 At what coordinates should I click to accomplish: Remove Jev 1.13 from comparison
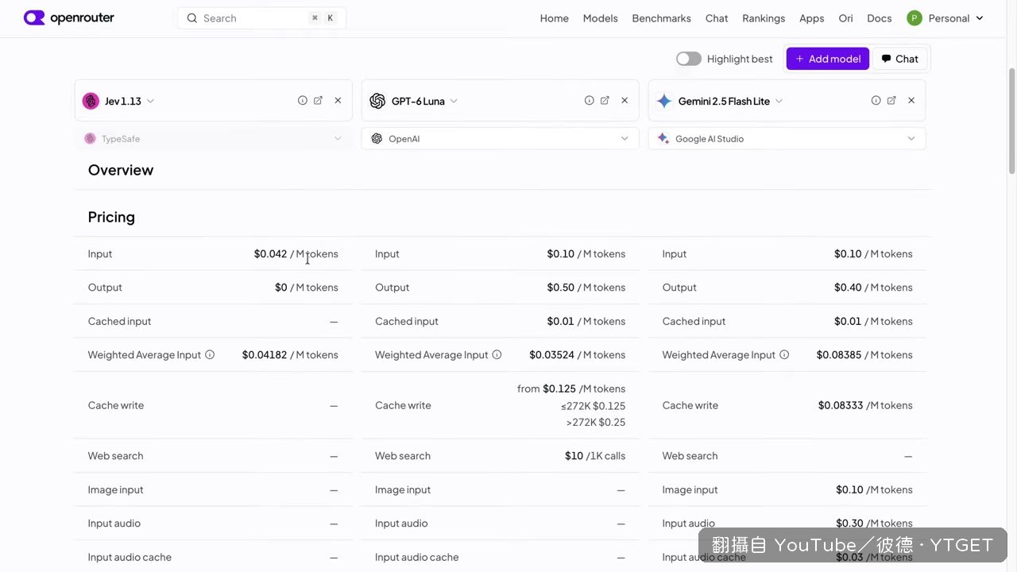[x=338, y=101]
